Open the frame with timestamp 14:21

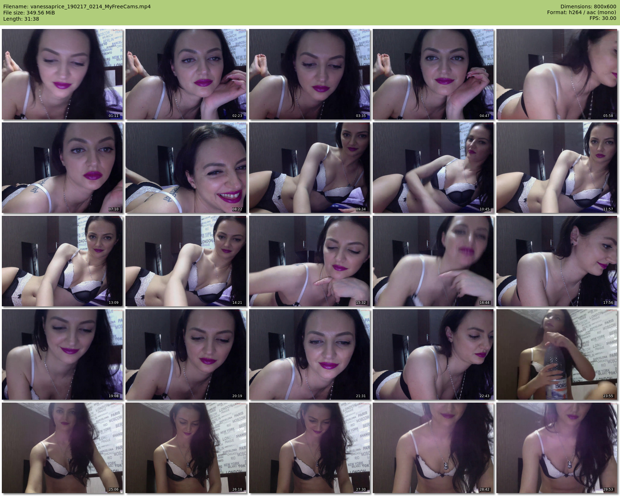coord(186,261)
